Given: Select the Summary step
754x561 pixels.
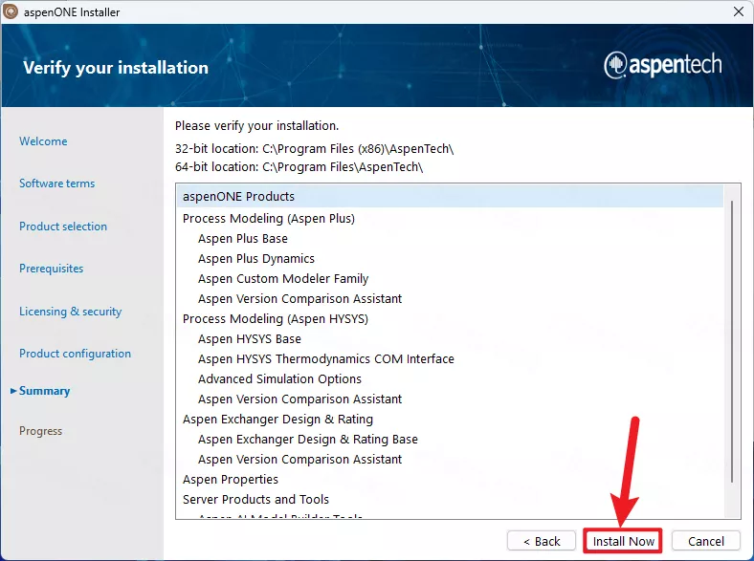Looking at the screenshot, I should (44, 391).
